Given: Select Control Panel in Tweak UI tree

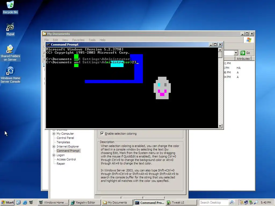Looking at the screenshot, I should 65,138.
